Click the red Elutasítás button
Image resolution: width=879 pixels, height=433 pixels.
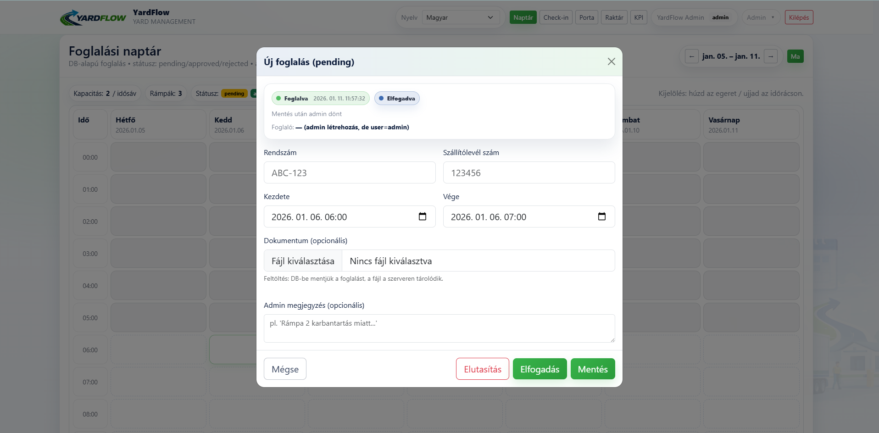(x=482, y=369)
